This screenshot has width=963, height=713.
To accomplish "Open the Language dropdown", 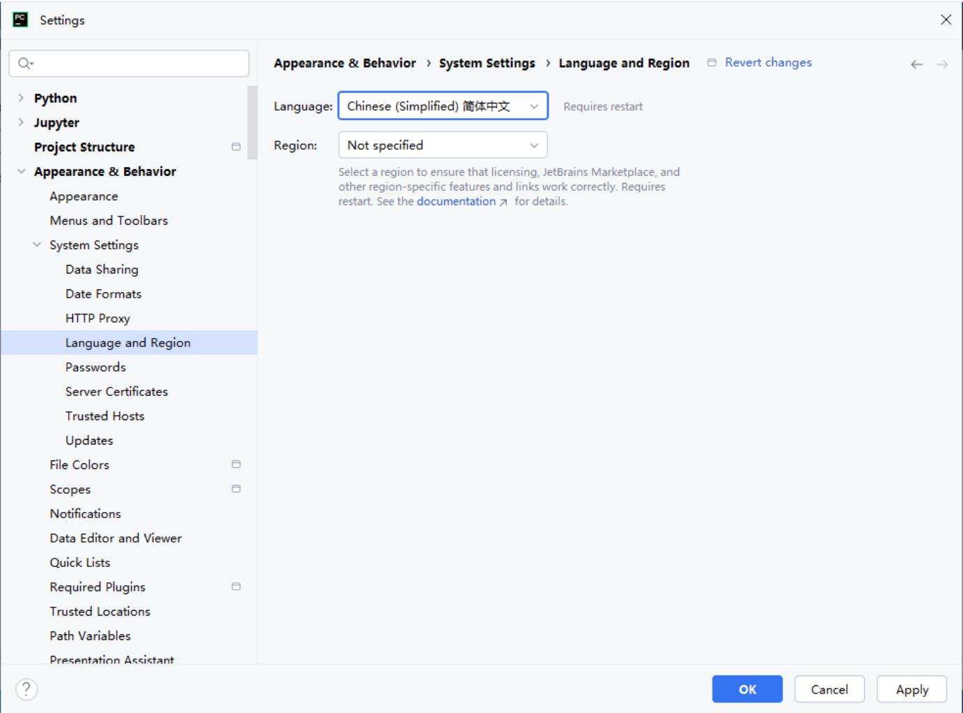I will 443,106.
